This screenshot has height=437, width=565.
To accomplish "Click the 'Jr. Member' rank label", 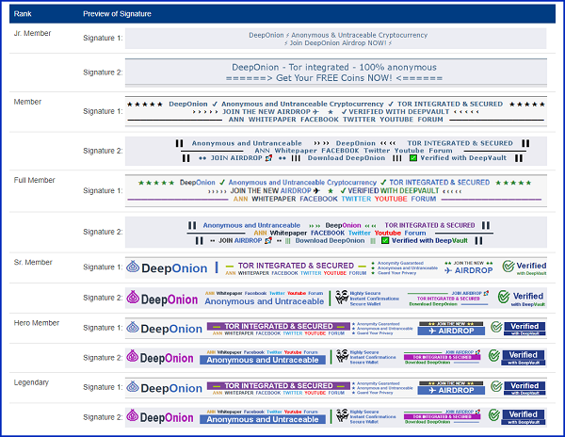I will (32, 33).
